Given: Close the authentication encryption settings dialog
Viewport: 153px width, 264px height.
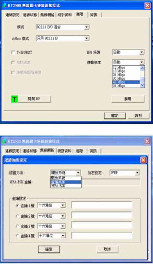Looking at the screenshot, I should point(143,160).
